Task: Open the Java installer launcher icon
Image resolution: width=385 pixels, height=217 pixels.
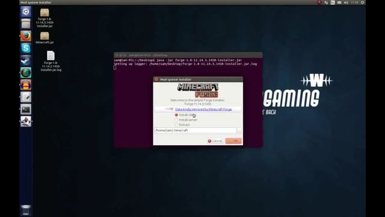Action: point(26,121)
